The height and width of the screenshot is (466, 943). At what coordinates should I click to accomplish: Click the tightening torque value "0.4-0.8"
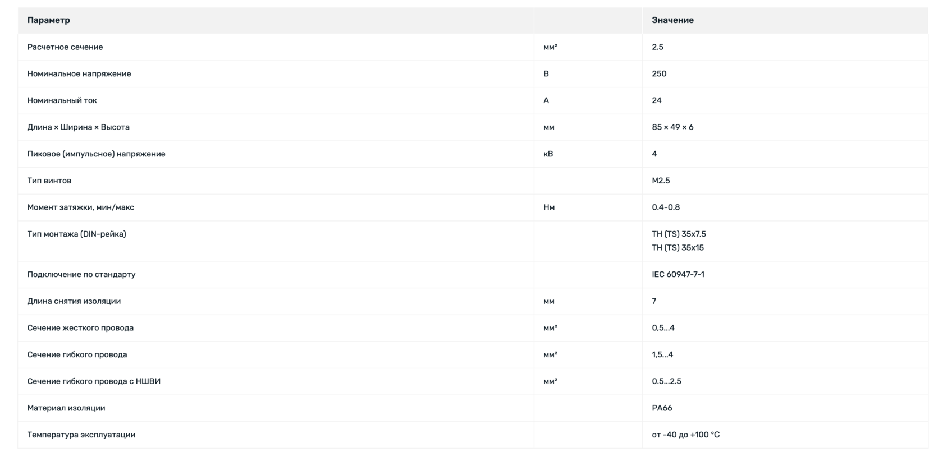point(666,207)
